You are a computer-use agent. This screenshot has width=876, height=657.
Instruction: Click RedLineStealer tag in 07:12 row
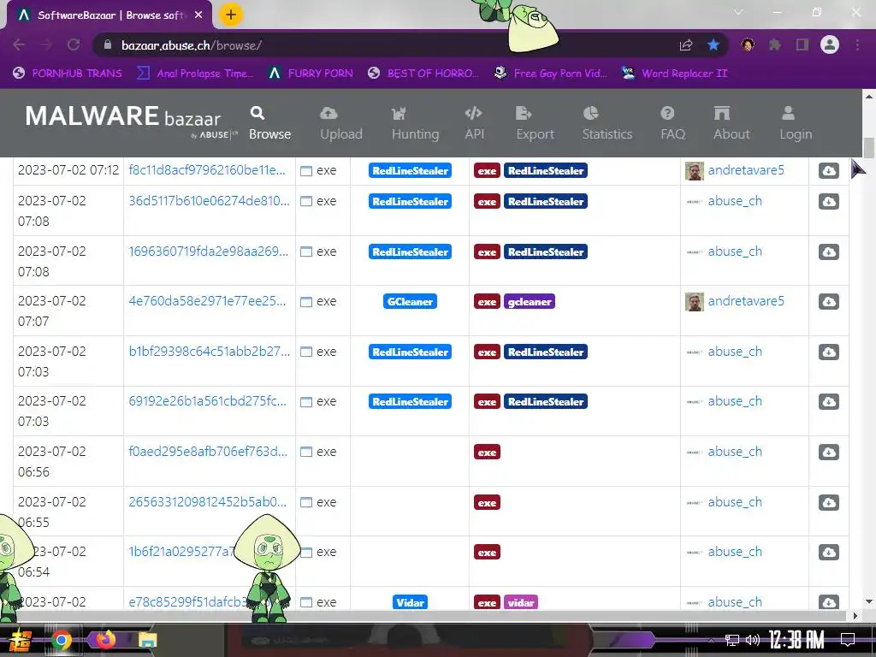coord(545,170)
